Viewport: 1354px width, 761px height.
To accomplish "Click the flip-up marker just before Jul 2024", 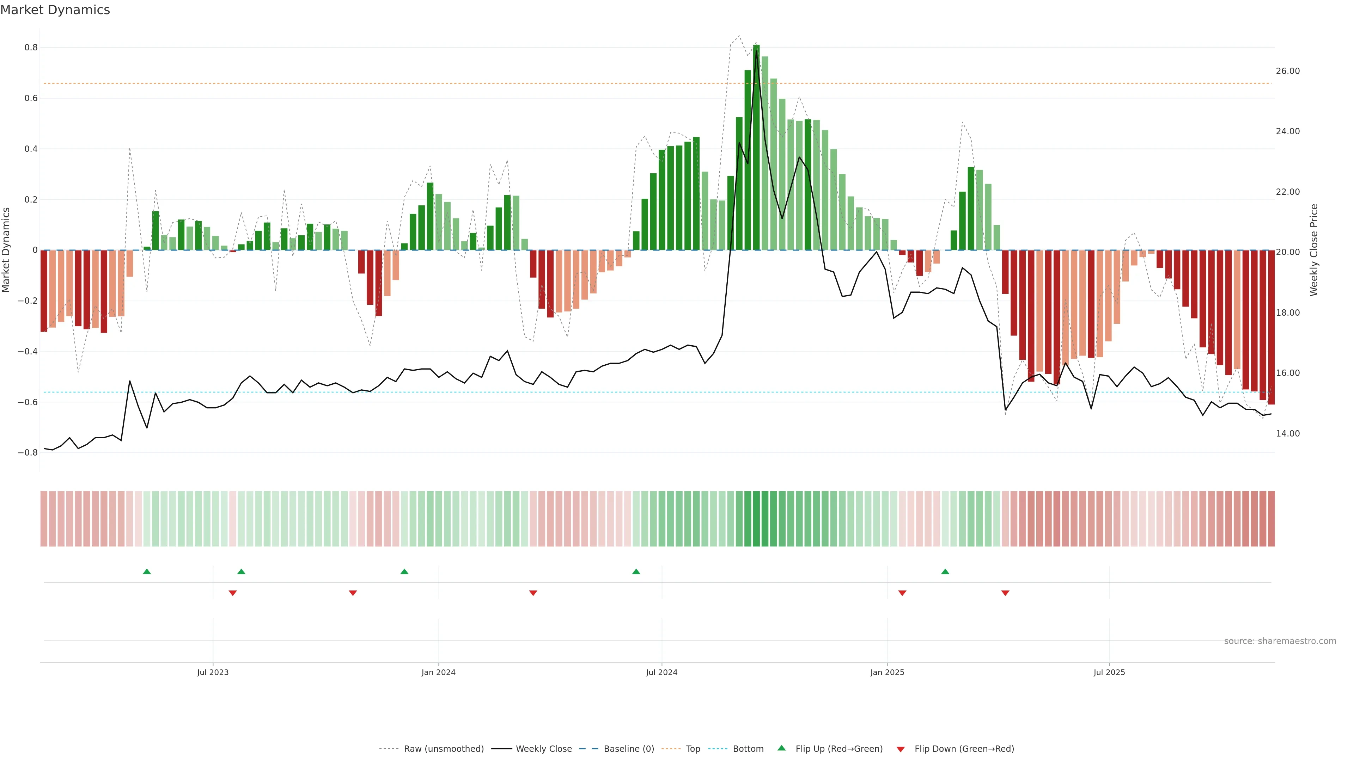I will (636, 571).
